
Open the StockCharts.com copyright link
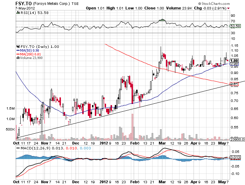[x=214, y=3]
